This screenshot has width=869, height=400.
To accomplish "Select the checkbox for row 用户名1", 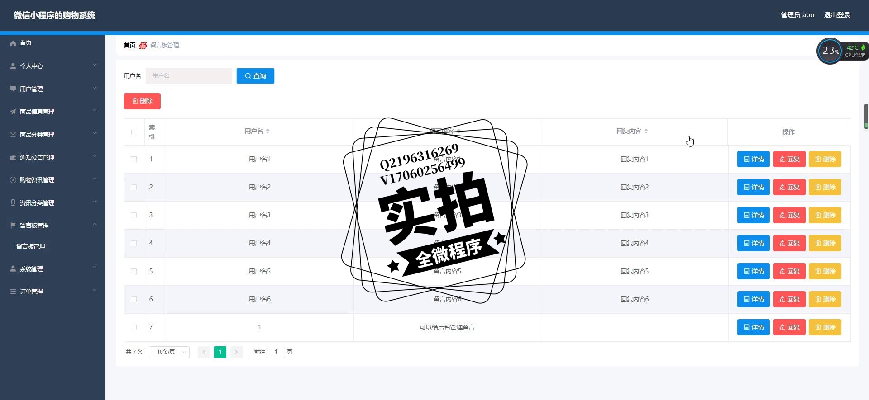I will tap(134, 159).
